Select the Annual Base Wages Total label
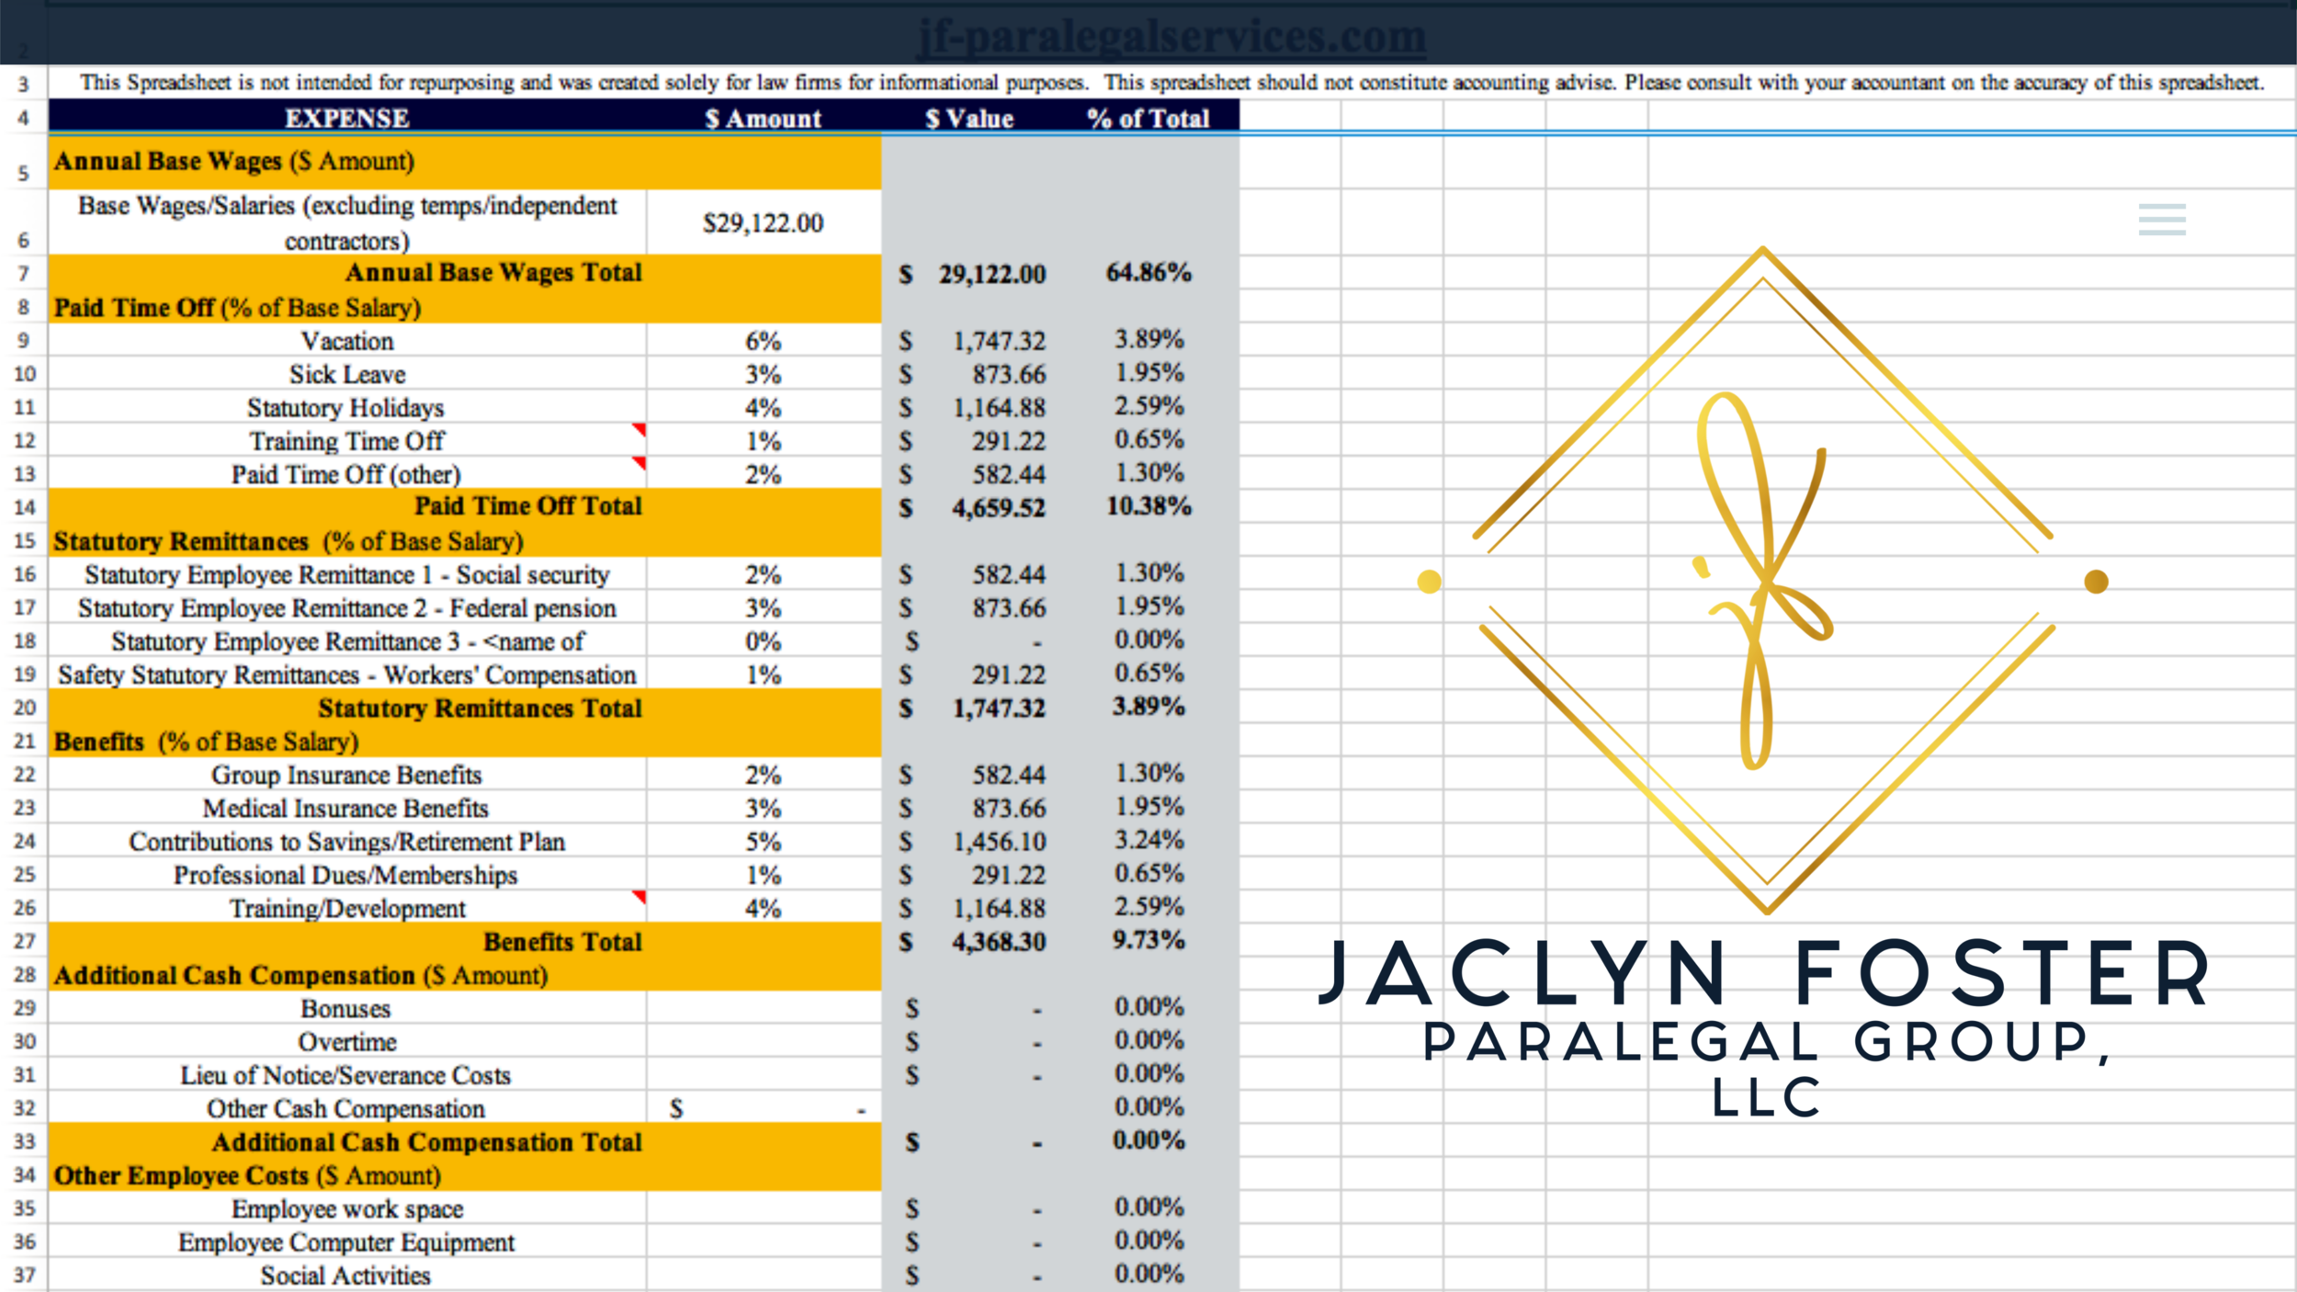Viewport: 2297px width, 1292px height. pos(493,272)
